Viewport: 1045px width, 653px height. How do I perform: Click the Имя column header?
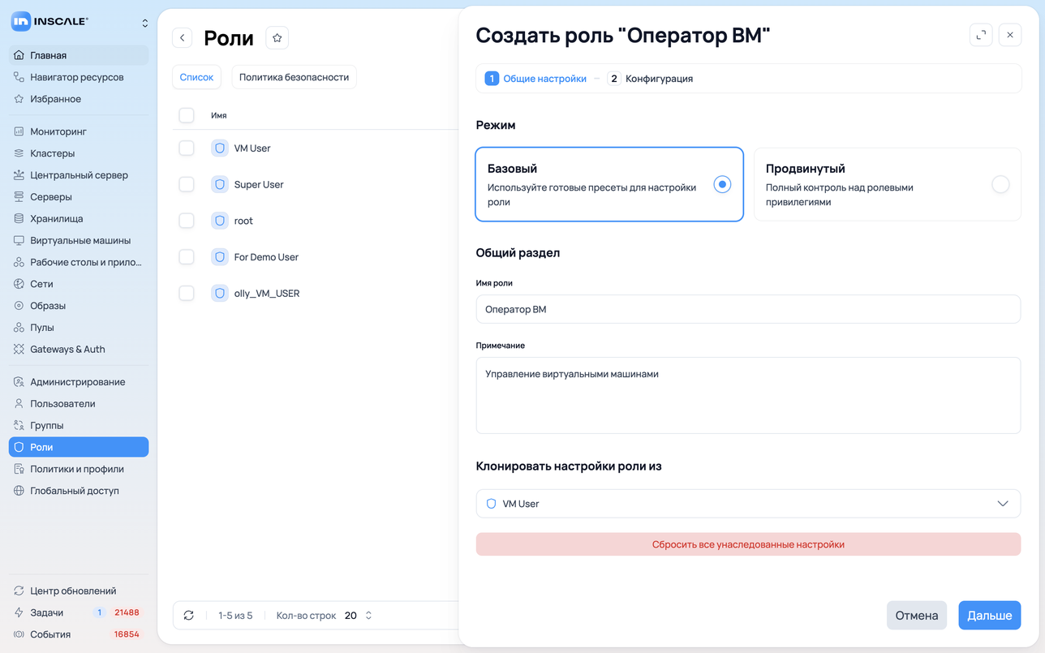(219, 115)
